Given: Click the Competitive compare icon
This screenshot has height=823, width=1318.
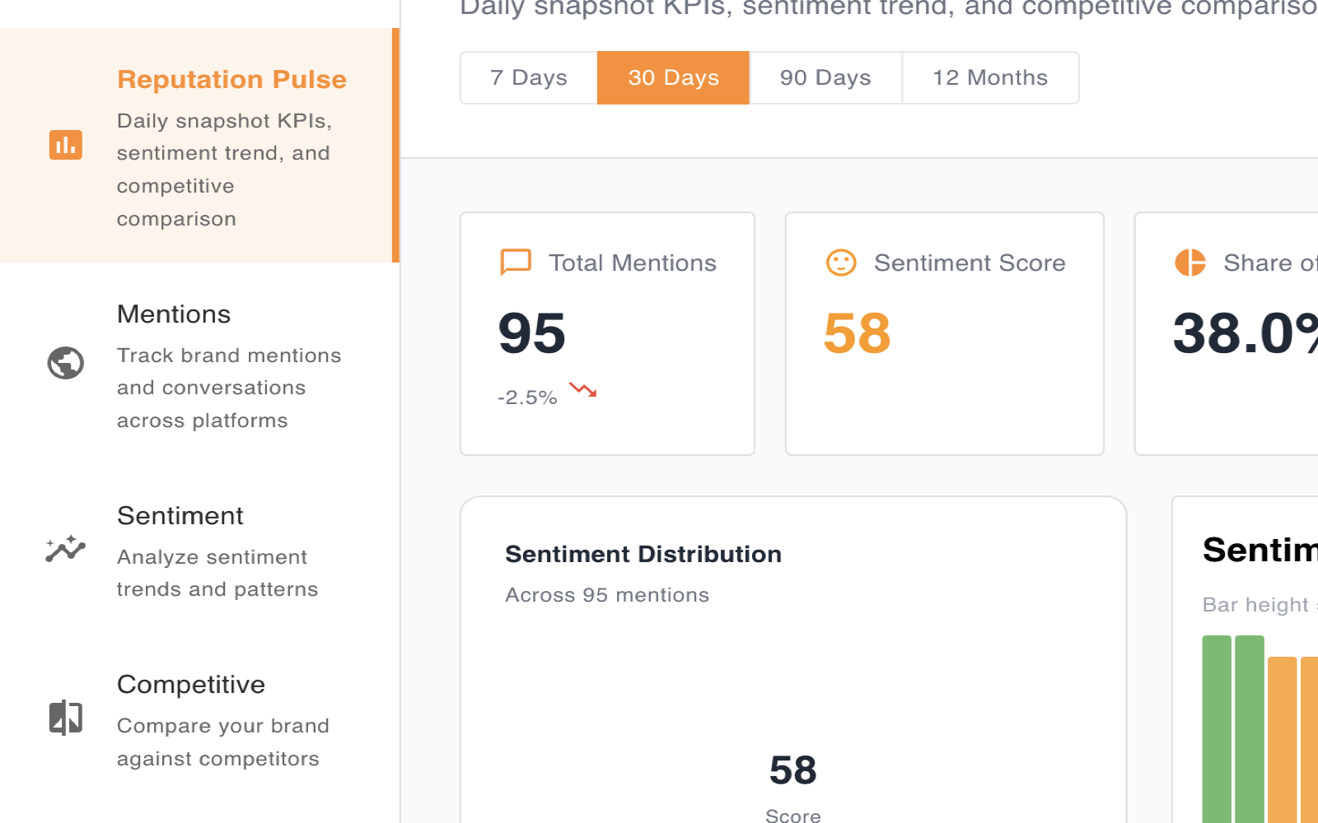Looking at the screenshot, I should pos(66,718).
